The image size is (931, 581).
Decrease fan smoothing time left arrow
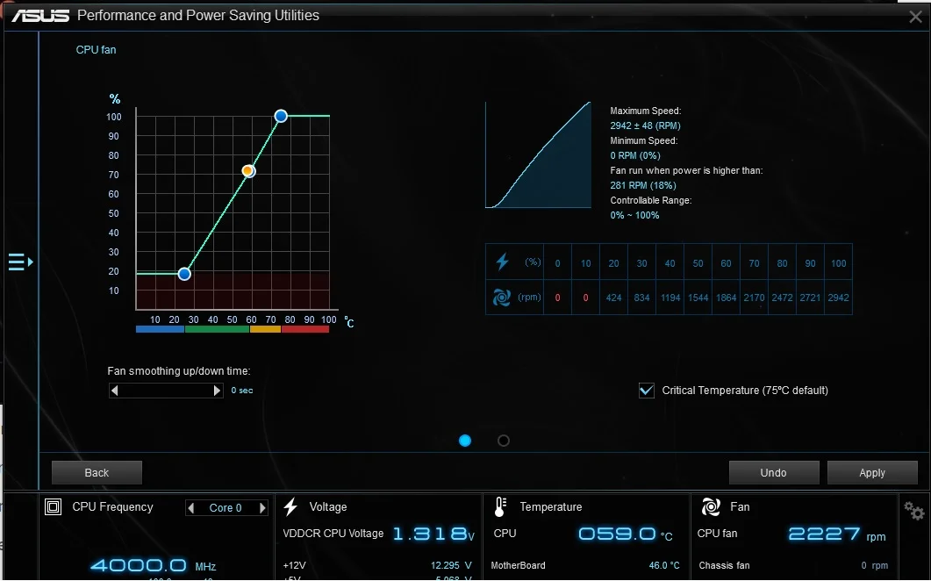115,391
